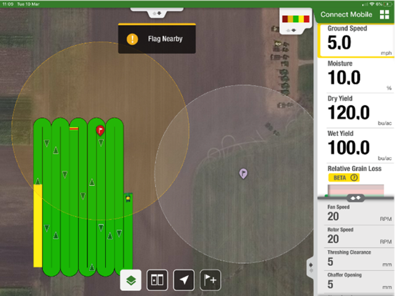The height and width of the screenshot is (296, 395).
Task: Tap the time display in status bar
Action: pyautogui.click(x=8, y=4)
